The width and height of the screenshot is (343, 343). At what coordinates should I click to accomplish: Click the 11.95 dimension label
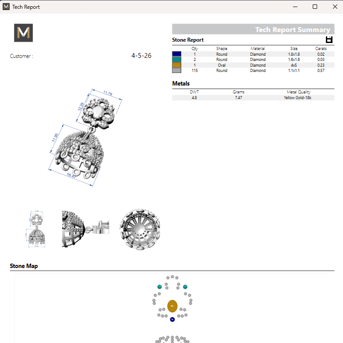55,137
